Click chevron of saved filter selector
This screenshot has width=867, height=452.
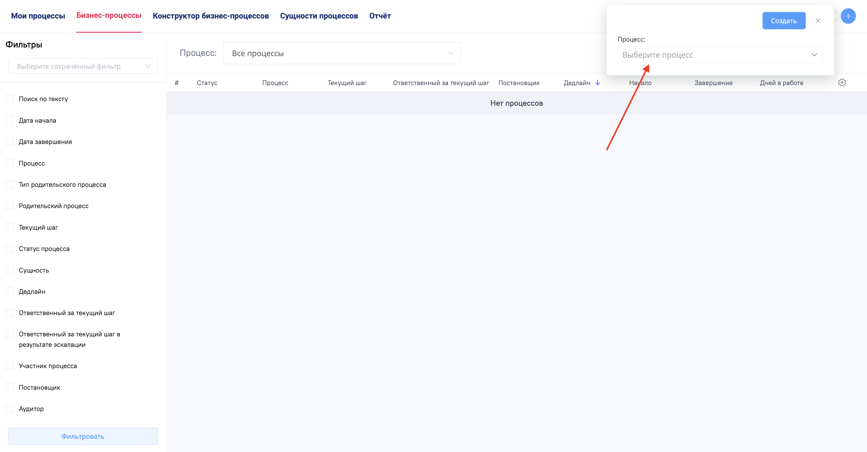[148, 66]
